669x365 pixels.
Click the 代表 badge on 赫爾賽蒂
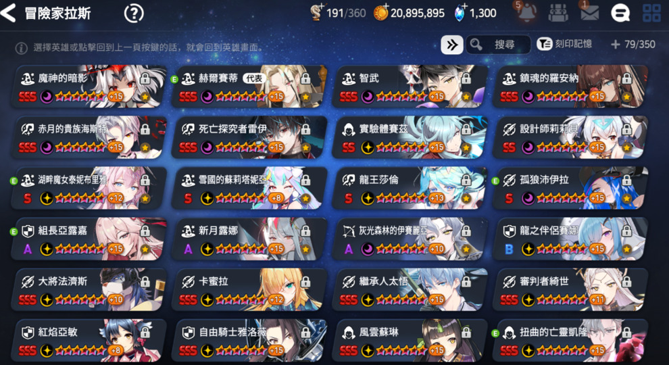coord(254,78)
